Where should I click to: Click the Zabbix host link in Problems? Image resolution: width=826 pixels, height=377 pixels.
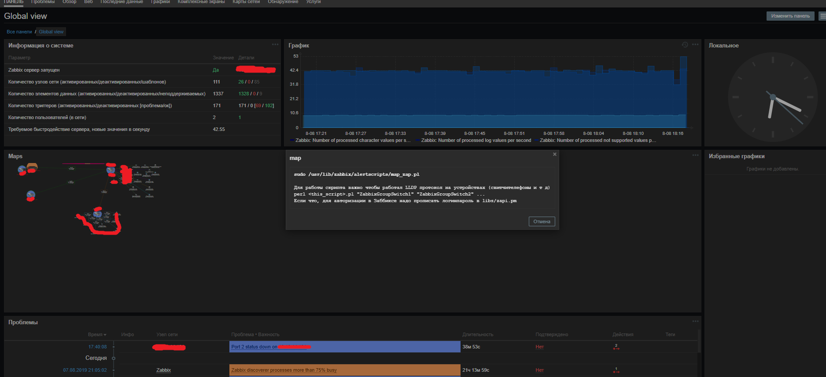[x=163, y=370]
